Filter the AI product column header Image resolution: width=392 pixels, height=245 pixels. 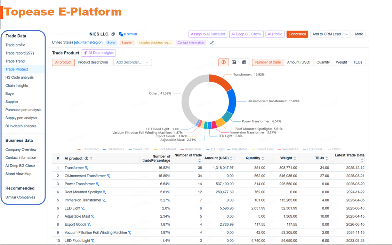91,158
